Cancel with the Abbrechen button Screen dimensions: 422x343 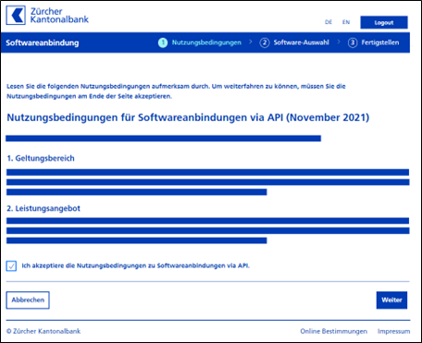pyautogui.click(x=28, y=300)
